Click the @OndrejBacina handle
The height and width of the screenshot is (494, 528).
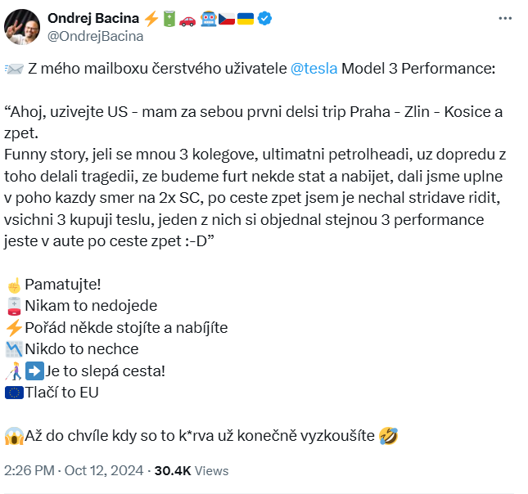[96, 36]
